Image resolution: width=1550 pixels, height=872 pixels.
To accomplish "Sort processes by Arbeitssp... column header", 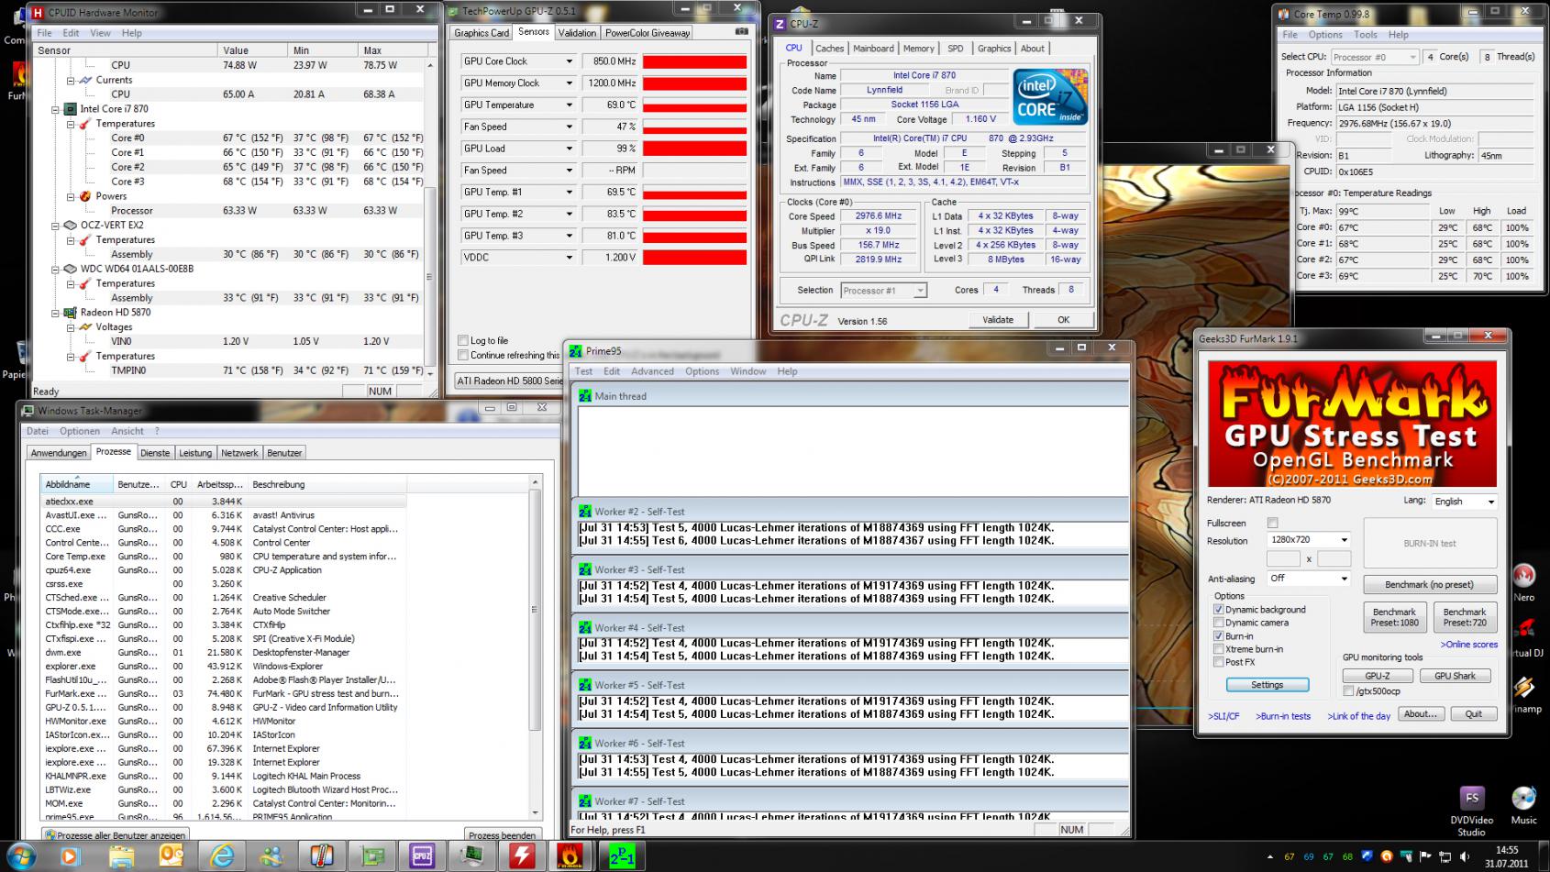I will click(x=219, y=484).
